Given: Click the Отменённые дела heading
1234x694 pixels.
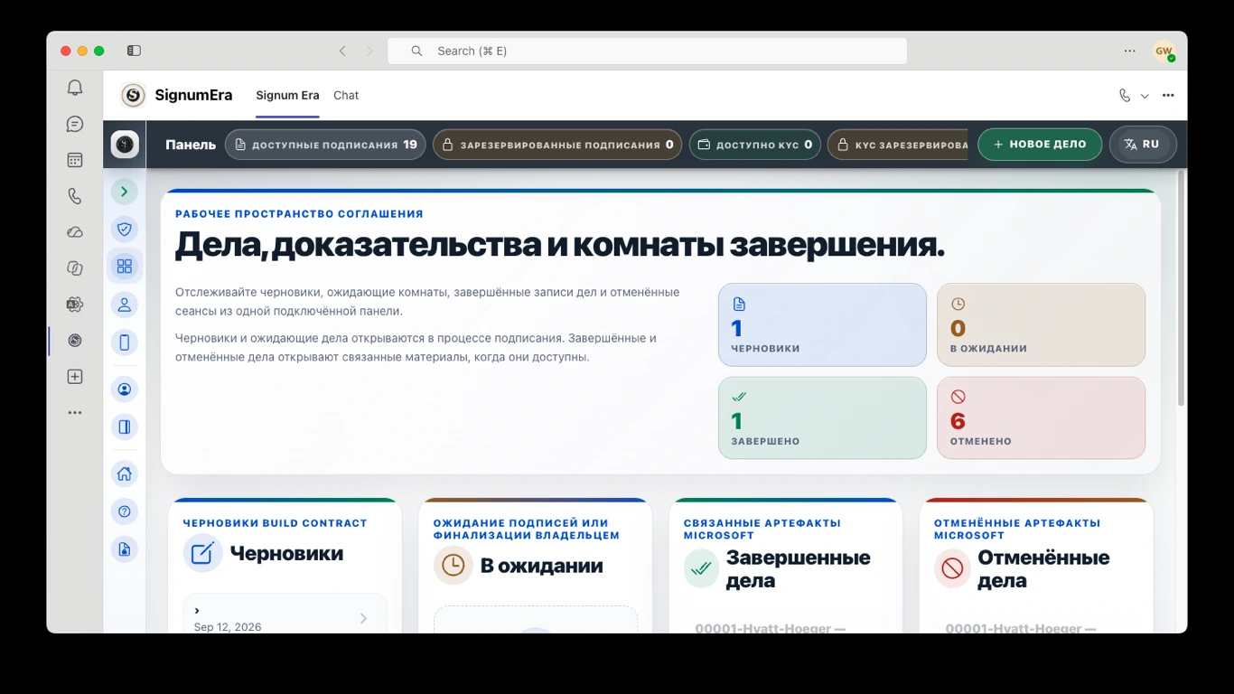Looking at the screenshot, I should click(x=1043, y=568).
